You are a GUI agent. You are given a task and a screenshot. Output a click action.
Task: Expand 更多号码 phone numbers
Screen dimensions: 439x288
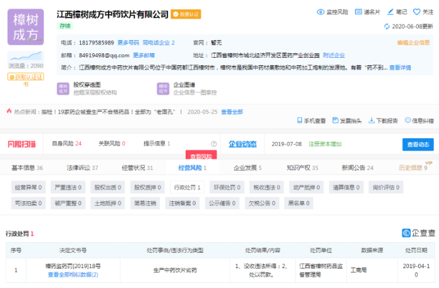click(127, 43)
